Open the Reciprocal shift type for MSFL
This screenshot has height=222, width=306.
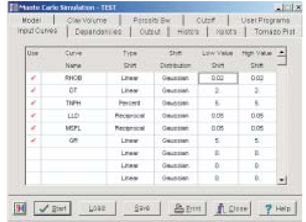[x=130, y=128]
